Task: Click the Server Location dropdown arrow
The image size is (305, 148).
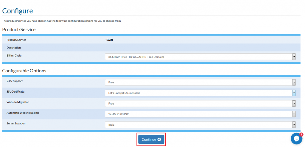Action: pyautogui.click(x=294, y=125)
